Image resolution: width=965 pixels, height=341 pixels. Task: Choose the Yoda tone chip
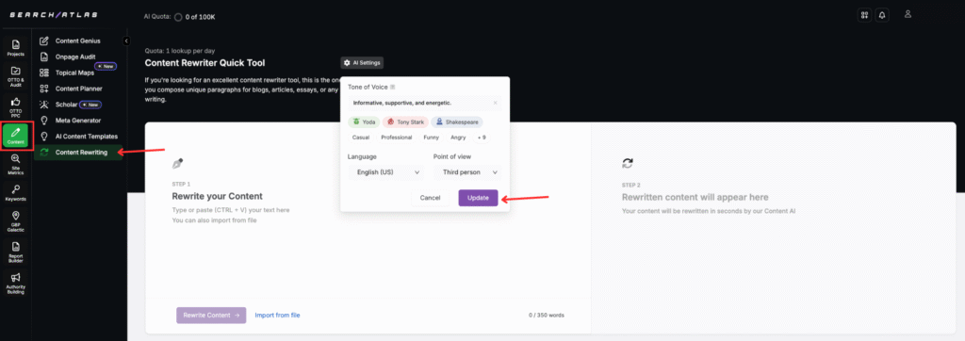(x=364, y=122)
